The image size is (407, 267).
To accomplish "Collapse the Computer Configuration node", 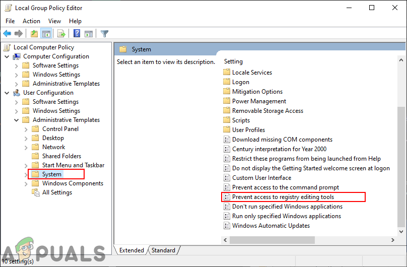I will pos(7,56).
